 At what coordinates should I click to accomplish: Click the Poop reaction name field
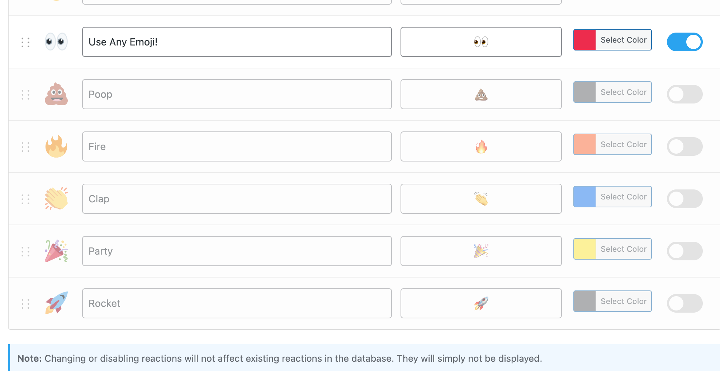tap(237, 94)
